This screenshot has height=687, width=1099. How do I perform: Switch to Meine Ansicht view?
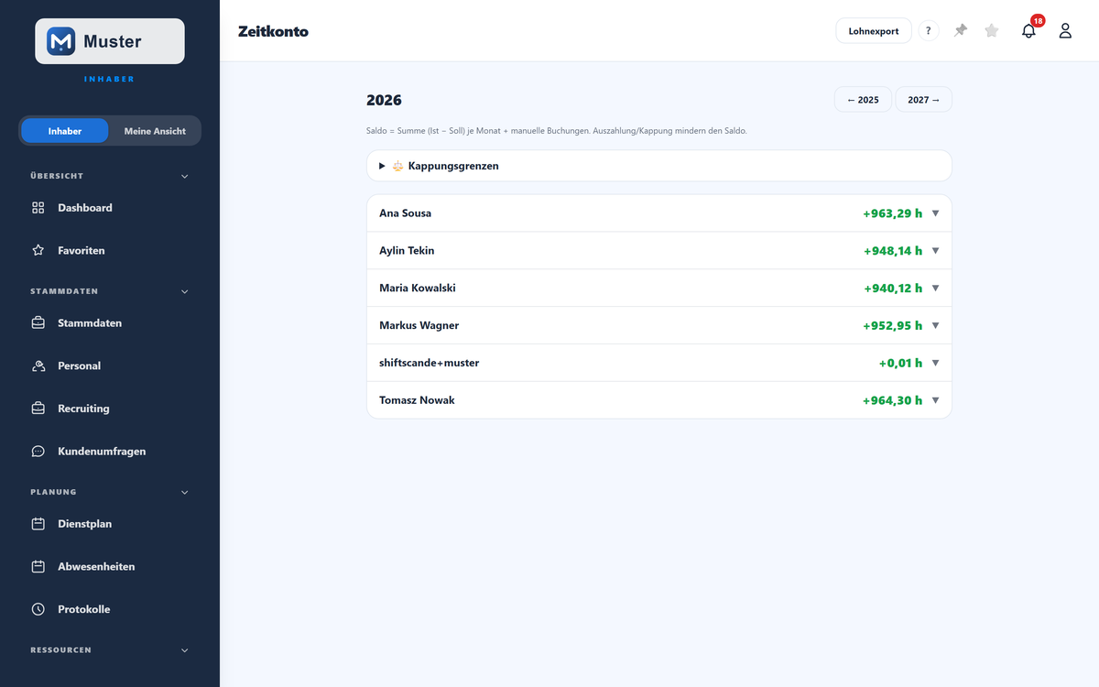pyautogui.click(x=155, y=131)
